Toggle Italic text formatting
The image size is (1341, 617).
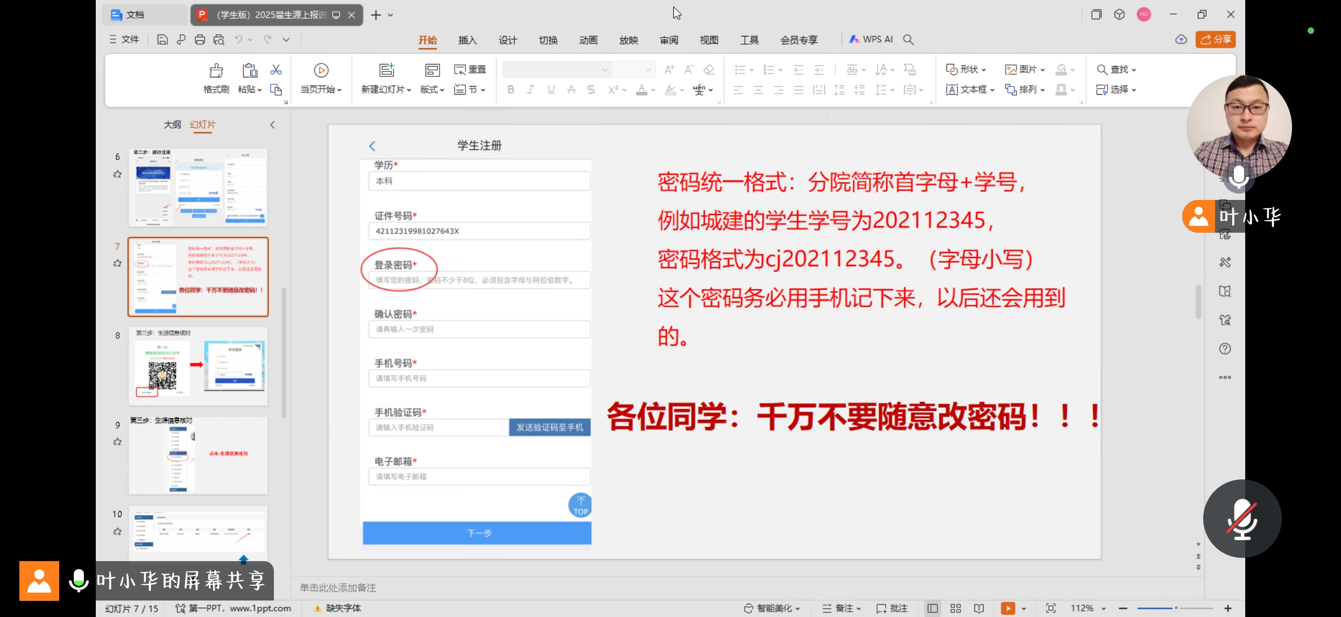(531, 90)
